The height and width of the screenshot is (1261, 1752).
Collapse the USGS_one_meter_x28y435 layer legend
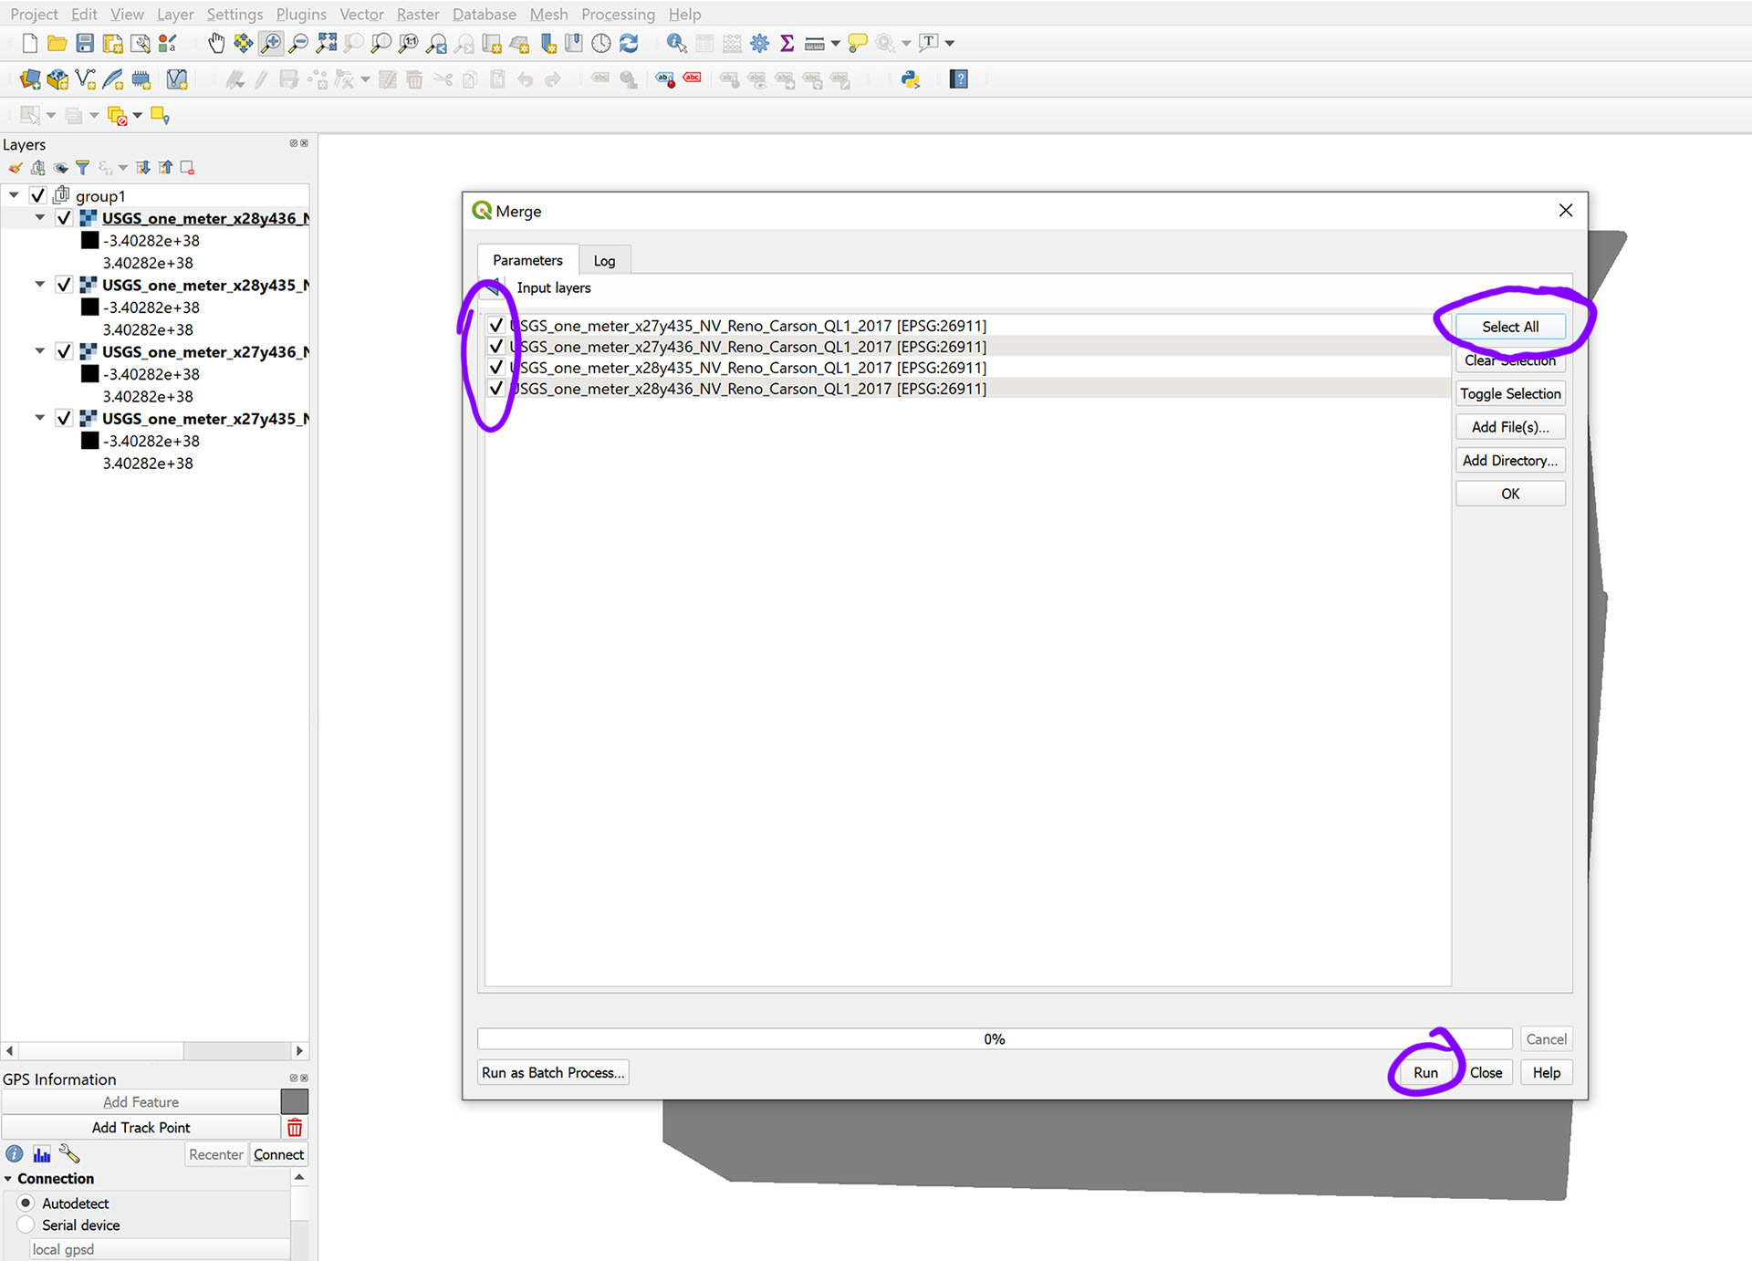(40, 285)
